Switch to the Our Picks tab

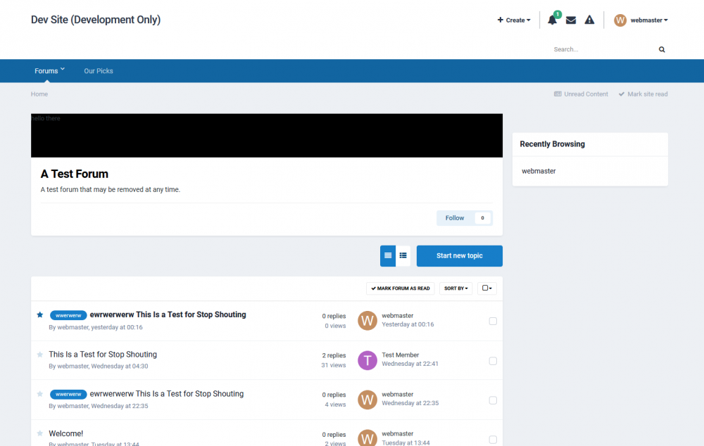pyautogui.click(x=98, y=70)
